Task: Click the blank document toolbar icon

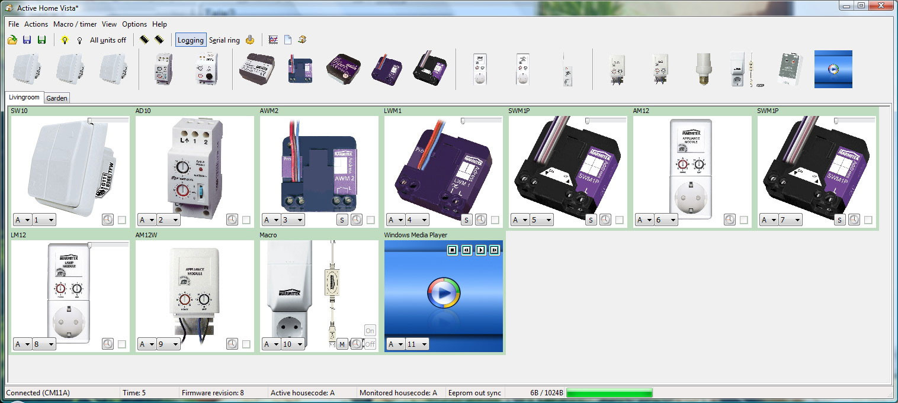Action: click(x=288, y=40)
